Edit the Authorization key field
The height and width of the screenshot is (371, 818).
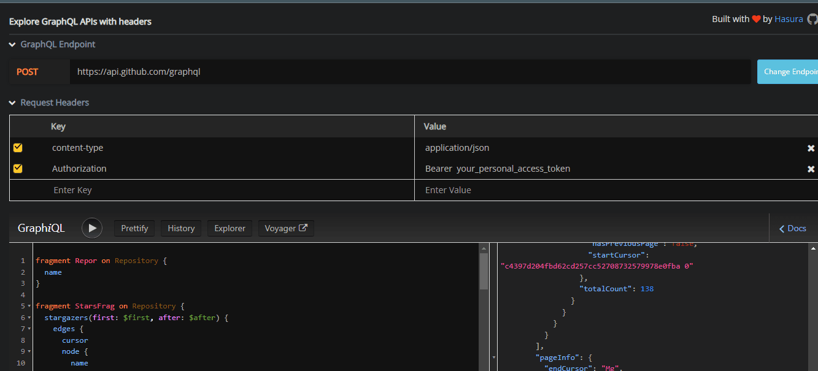pyautogui.click(x=230, y=169)
